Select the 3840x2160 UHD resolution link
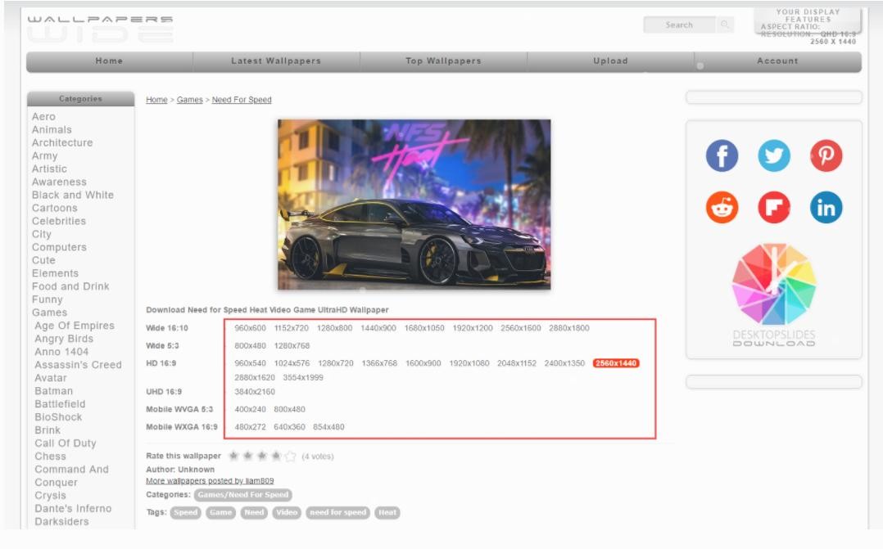 click(x=254, y=392)
